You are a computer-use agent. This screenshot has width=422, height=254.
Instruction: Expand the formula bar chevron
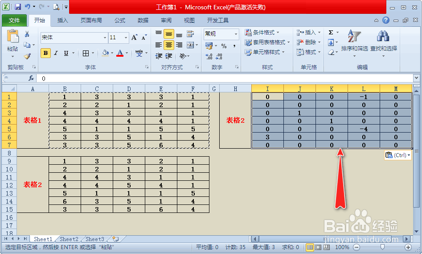[x=416, y=78]
